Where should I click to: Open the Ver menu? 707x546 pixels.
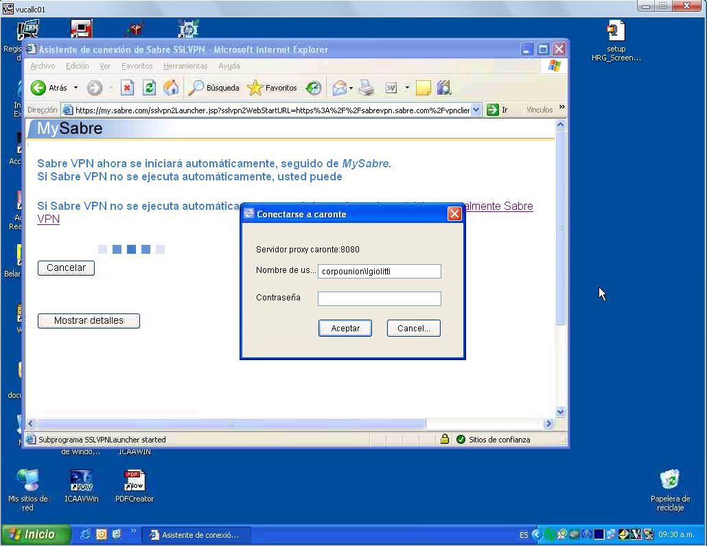tap(105, 67)
